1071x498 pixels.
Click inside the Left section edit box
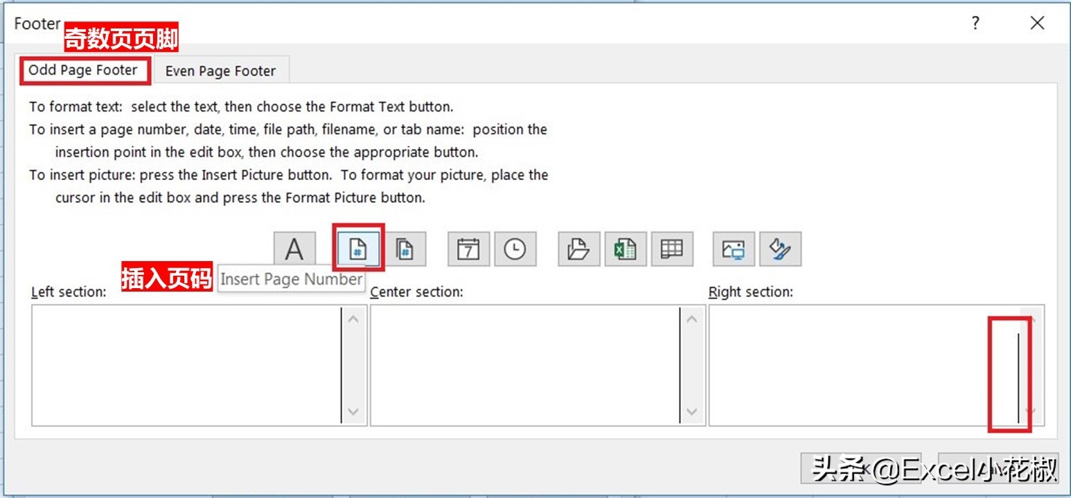186,365
